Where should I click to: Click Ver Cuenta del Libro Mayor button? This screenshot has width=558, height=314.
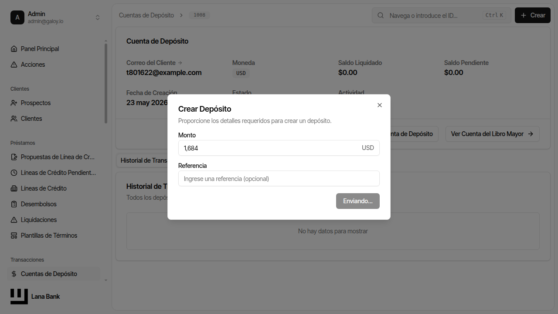pos(493,134)
